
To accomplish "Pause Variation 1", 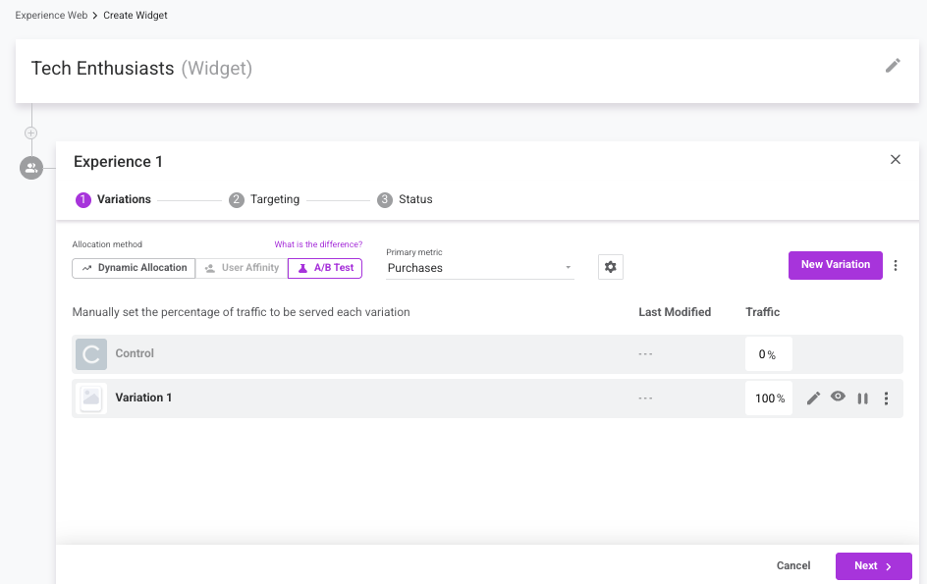I will click(862, 398).
